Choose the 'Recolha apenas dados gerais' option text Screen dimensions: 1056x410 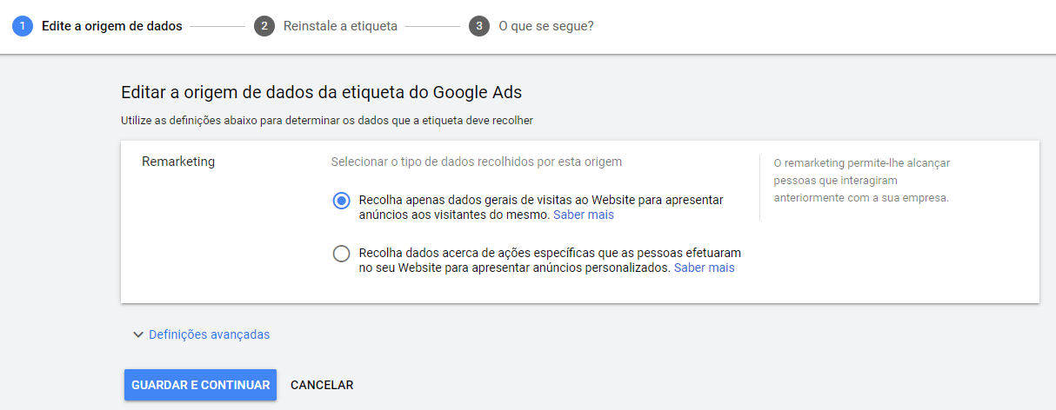click(540, 207)
